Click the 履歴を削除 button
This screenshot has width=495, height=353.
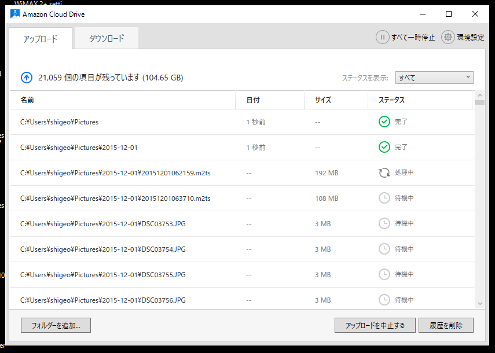pos(446,325)
